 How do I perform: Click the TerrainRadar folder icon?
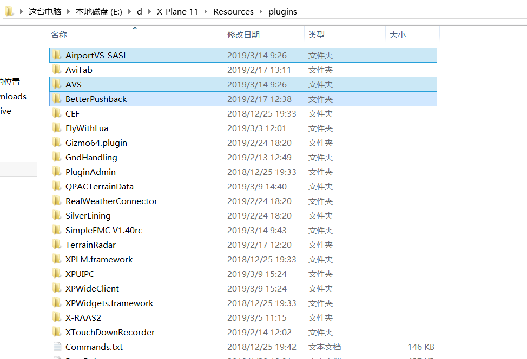[57, 245]
